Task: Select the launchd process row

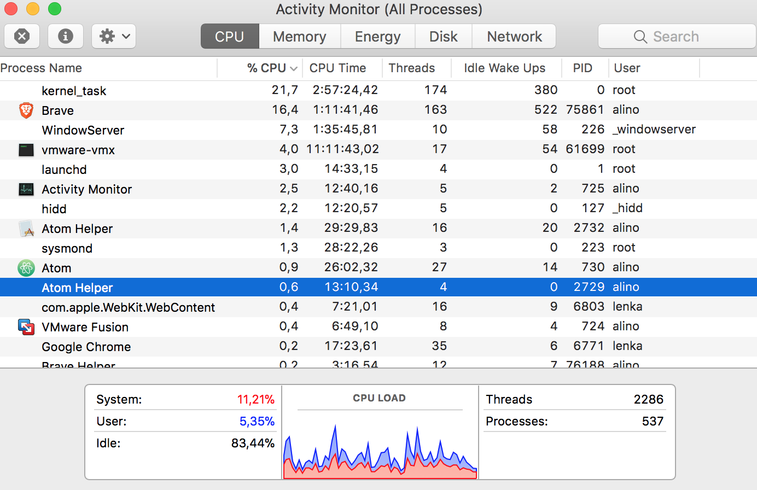Action: tap(378, 169)
